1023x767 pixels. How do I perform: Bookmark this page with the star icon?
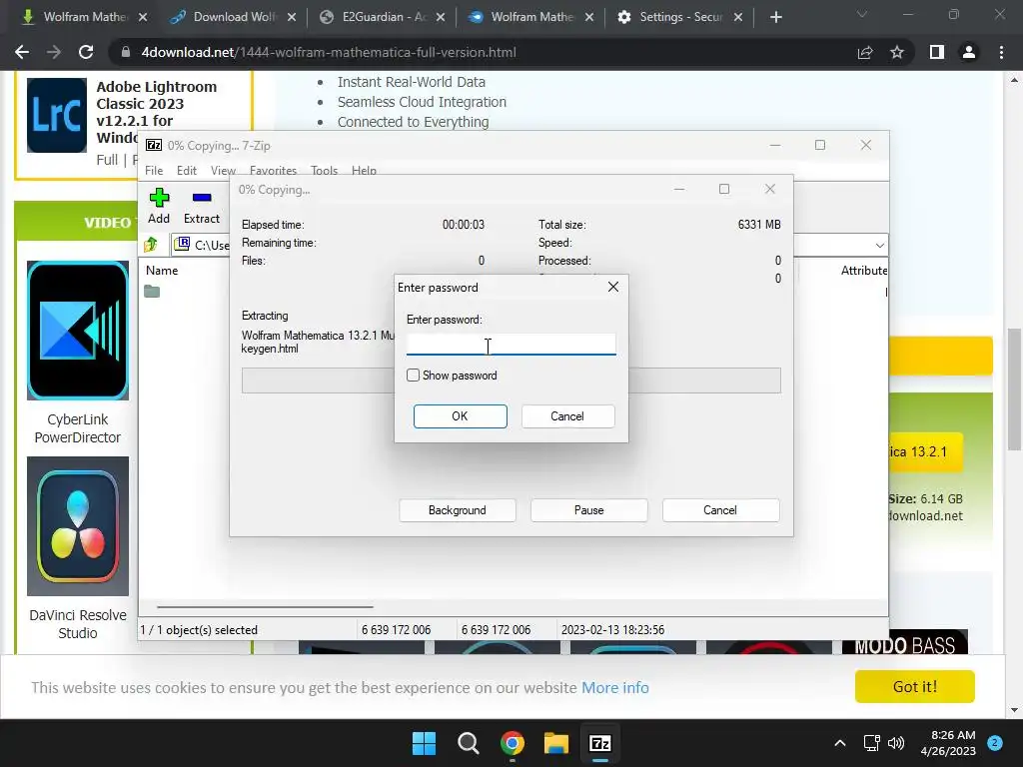[x=897, y=52]
